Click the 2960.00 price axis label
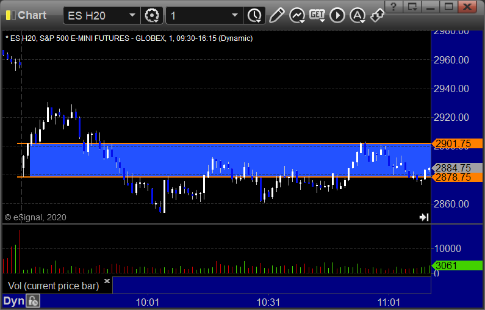 point(451,60)
